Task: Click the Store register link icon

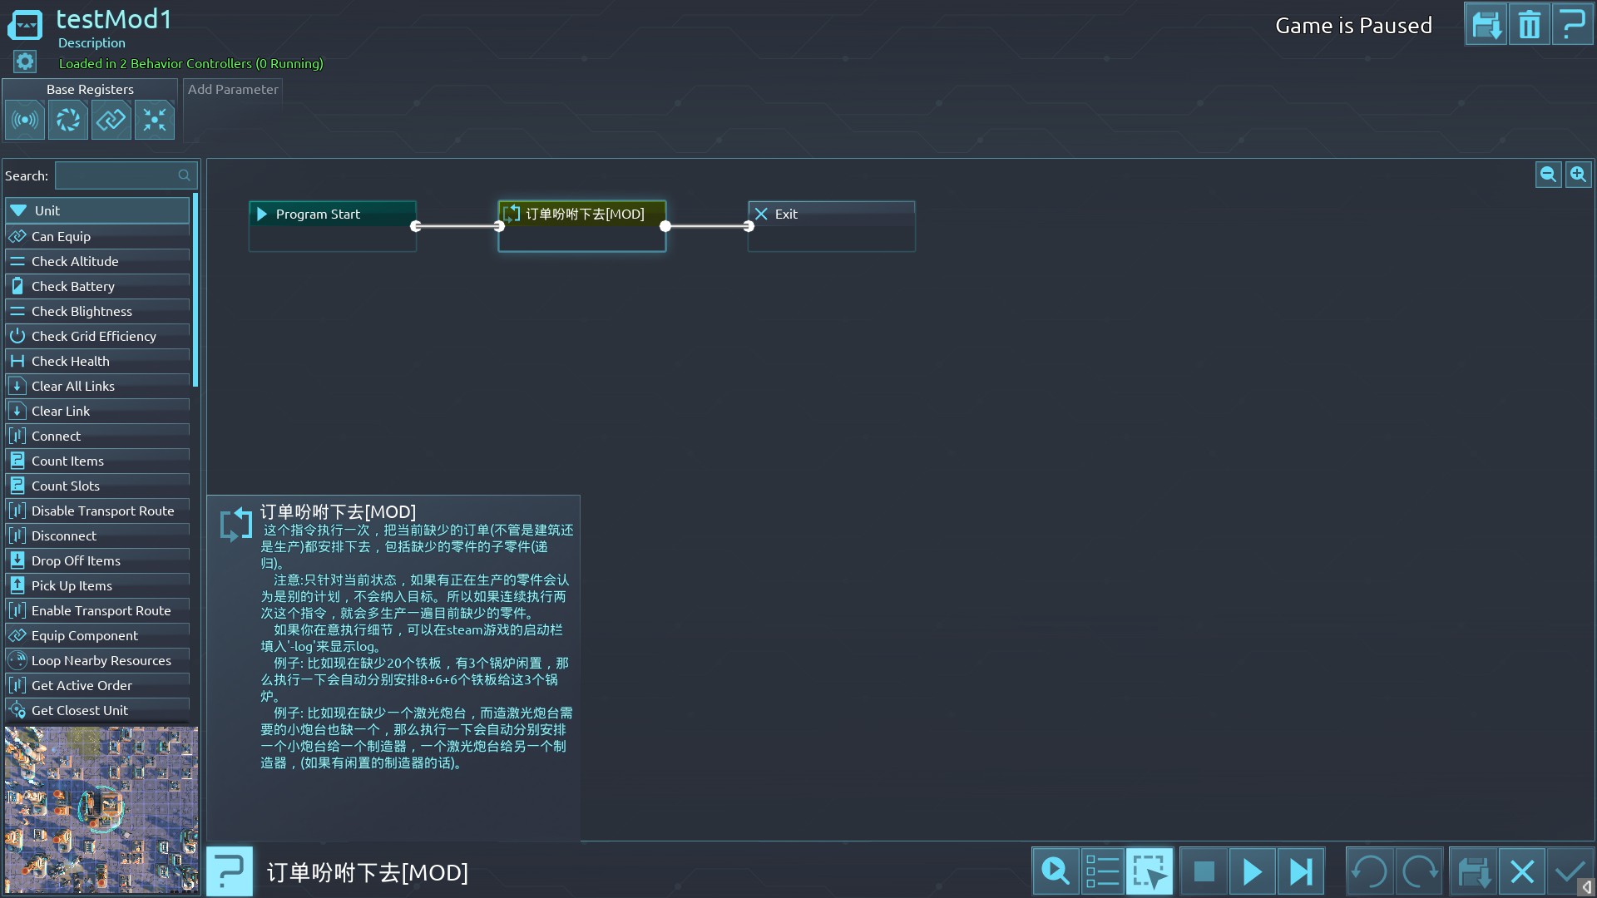Action: pos(111,121)
